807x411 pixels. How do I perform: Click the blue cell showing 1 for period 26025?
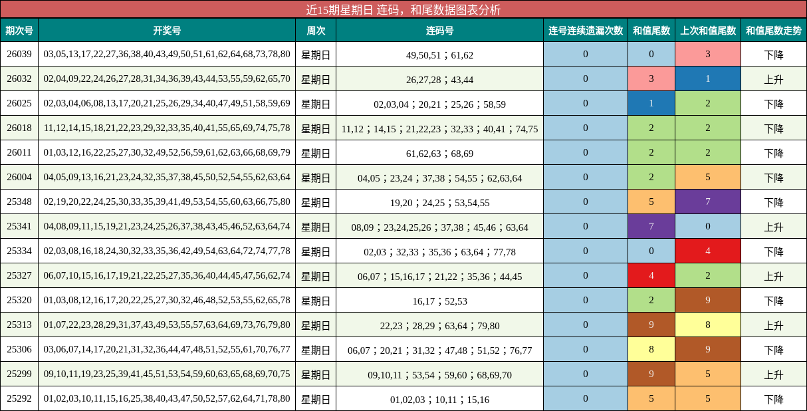(x=651, y=104)
